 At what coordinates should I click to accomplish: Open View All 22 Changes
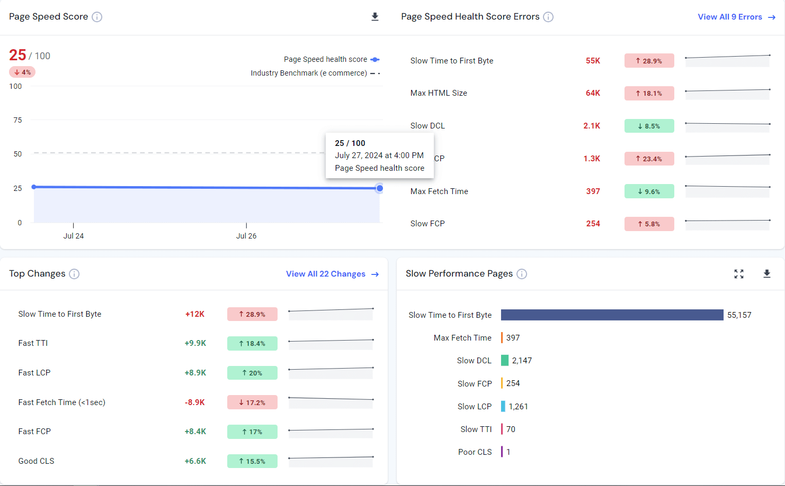[x=325, y=274]
